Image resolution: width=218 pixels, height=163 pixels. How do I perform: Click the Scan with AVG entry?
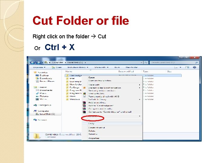point(96,94)
